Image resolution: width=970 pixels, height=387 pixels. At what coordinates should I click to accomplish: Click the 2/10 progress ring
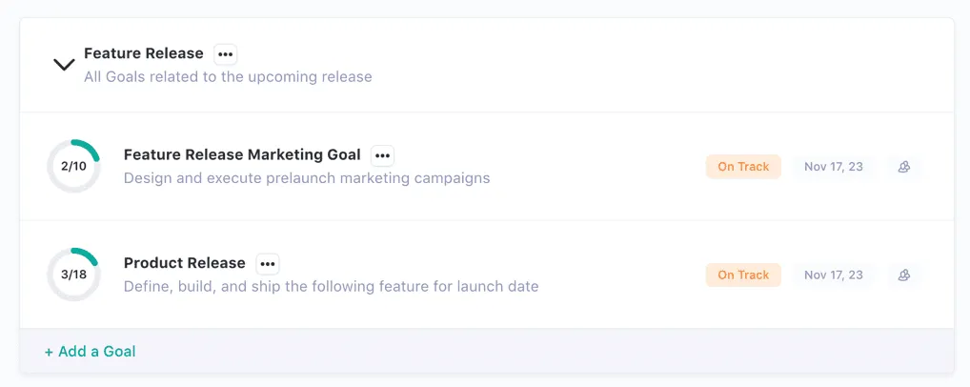point(73,166)
